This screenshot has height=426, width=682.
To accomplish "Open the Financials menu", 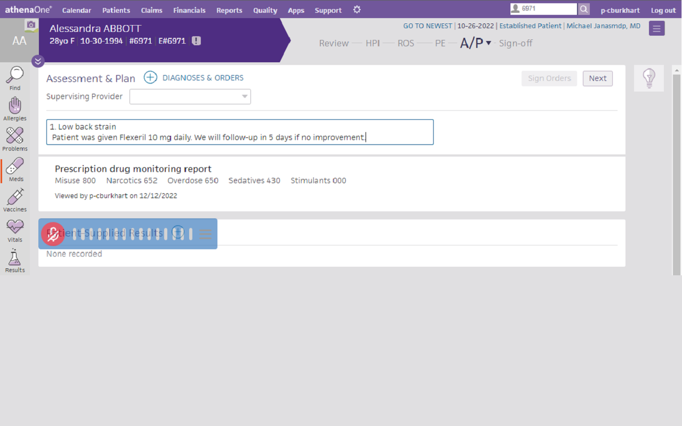I will (189, 10).
